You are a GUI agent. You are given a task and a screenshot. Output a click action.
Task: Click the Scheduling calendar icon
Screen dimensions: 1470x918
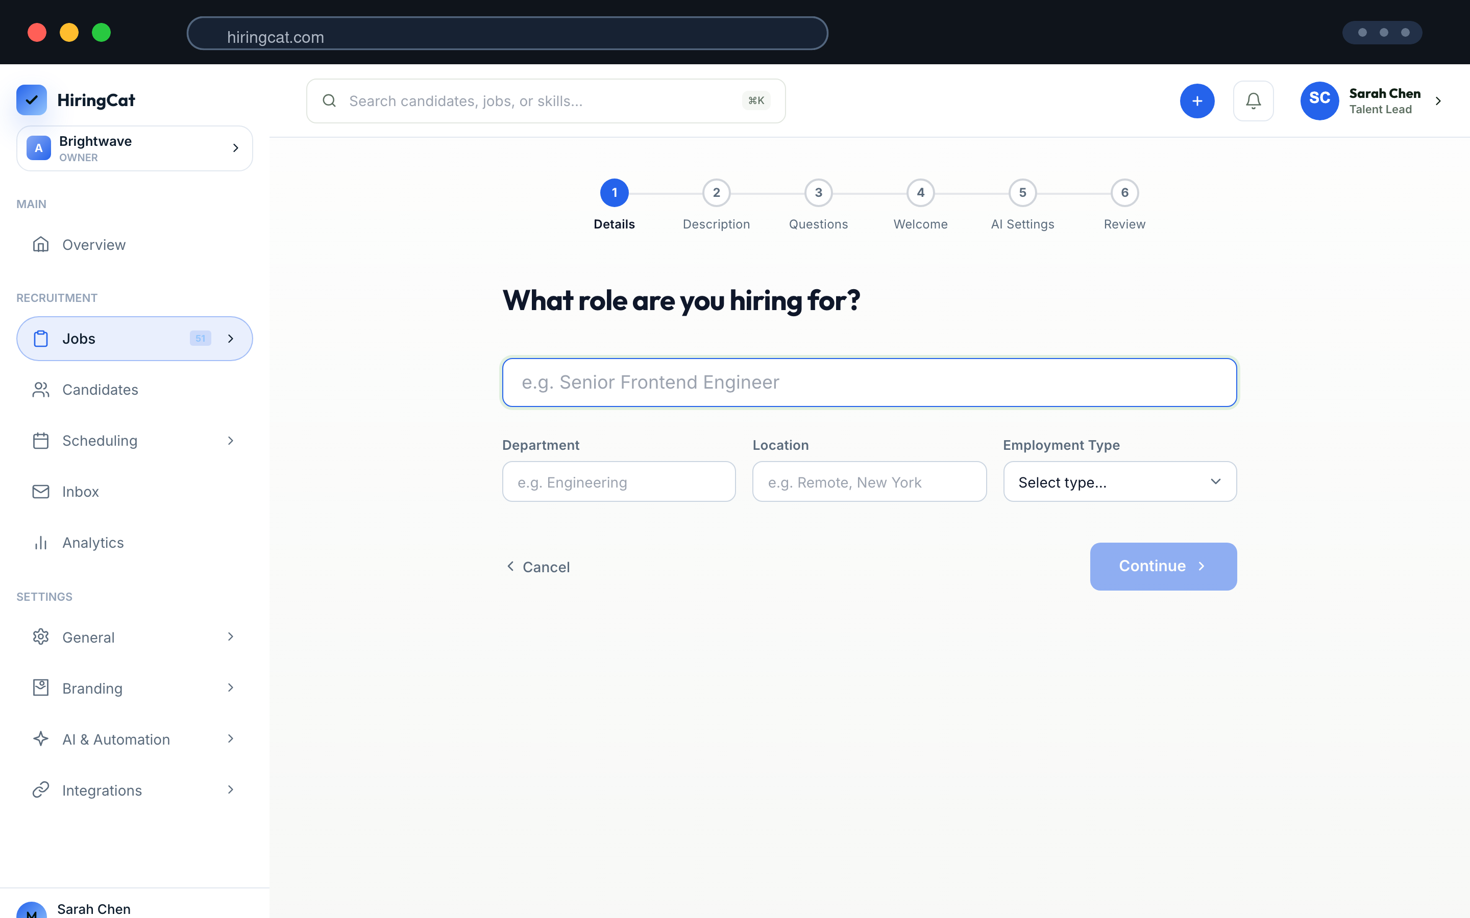(x=41, y=441)
